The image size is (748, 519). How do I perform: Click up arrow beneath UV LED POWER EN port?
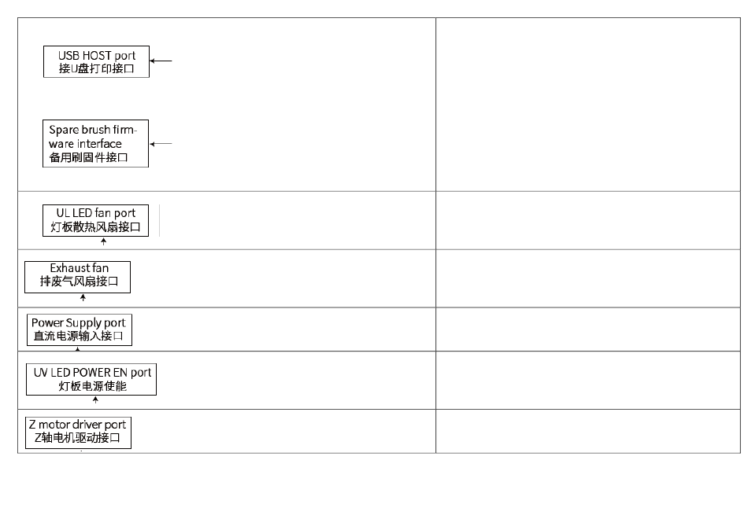pyautogui.click(x=95, y=399)
